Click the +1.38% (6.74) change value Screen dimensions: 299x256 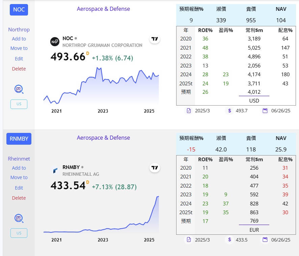[112, 58]
